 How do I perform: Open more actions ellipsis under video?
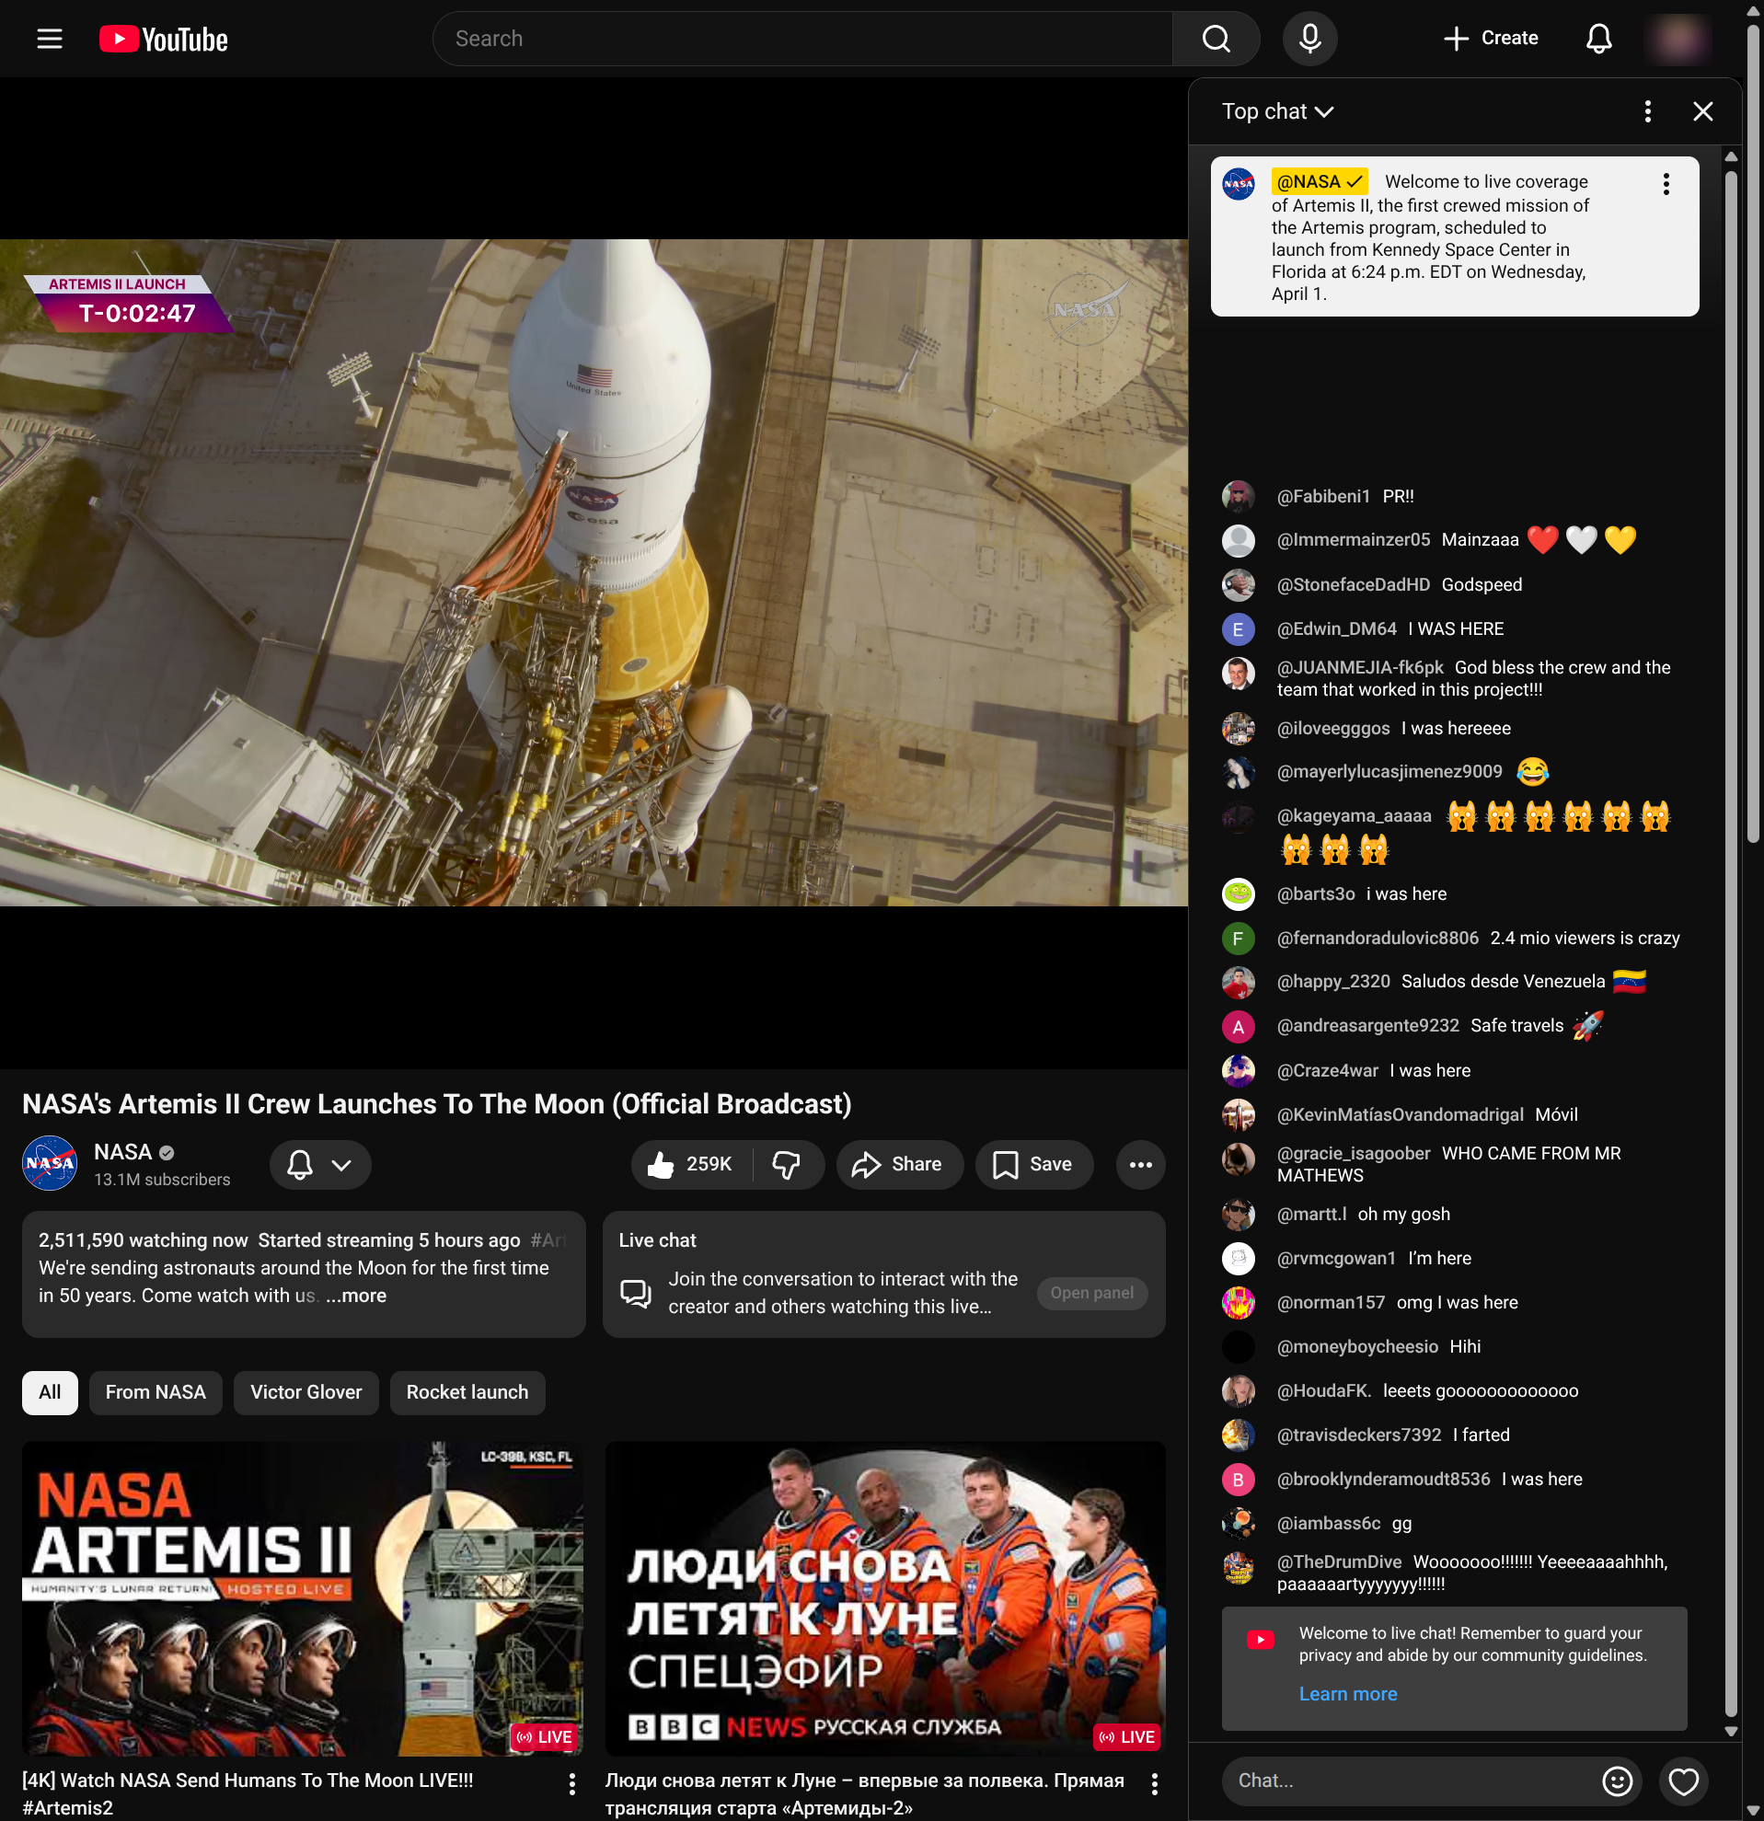click(1140, 1164)
